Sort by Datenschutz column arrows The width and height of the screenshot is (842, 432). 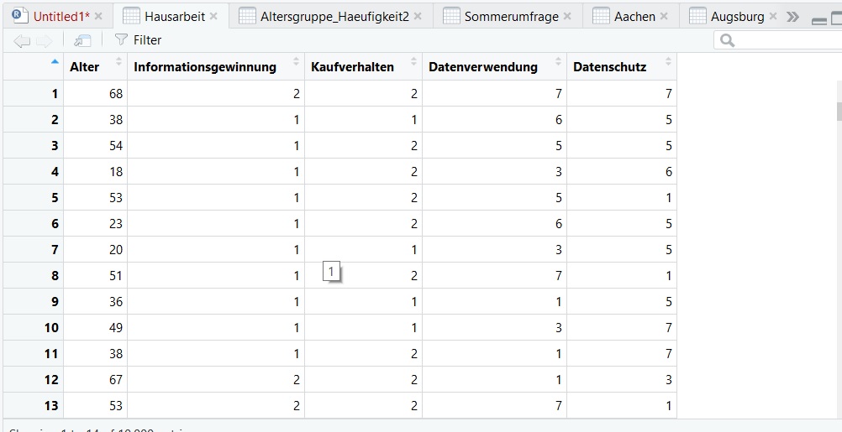[x=668, y=63]
